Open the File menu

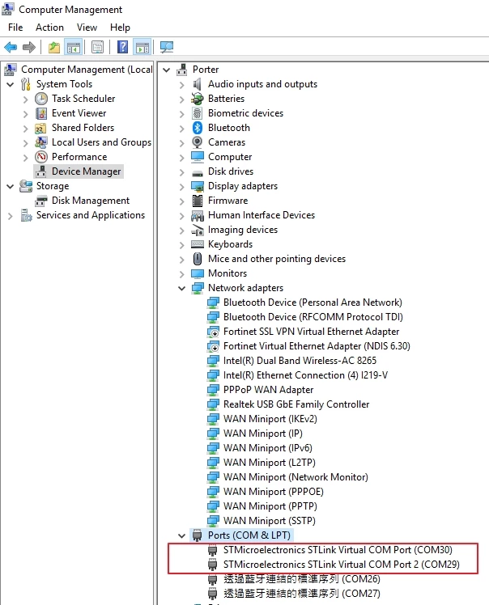[x=15, y=27]
